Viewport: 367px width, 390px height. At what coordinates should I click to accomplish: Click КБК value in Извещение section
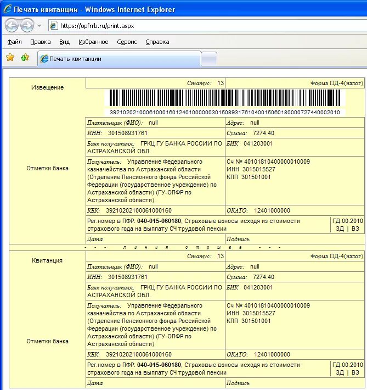pos(139,211)
